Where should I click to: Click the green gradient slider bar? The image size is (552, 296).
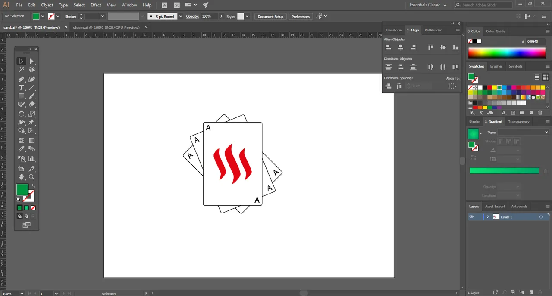coord(504,171)
